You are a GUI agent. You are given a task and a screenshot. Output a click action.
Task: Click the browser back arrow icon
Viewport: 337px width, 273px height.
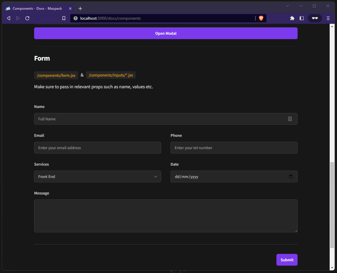point(9,18)
